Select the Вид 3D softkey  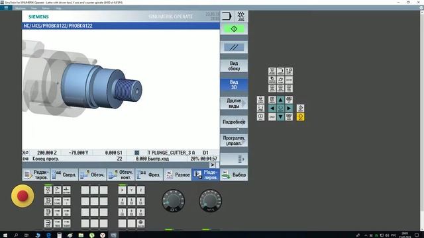pos(234,85)
